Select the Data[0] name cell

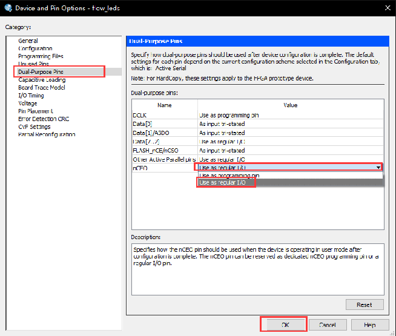point(165,124)
